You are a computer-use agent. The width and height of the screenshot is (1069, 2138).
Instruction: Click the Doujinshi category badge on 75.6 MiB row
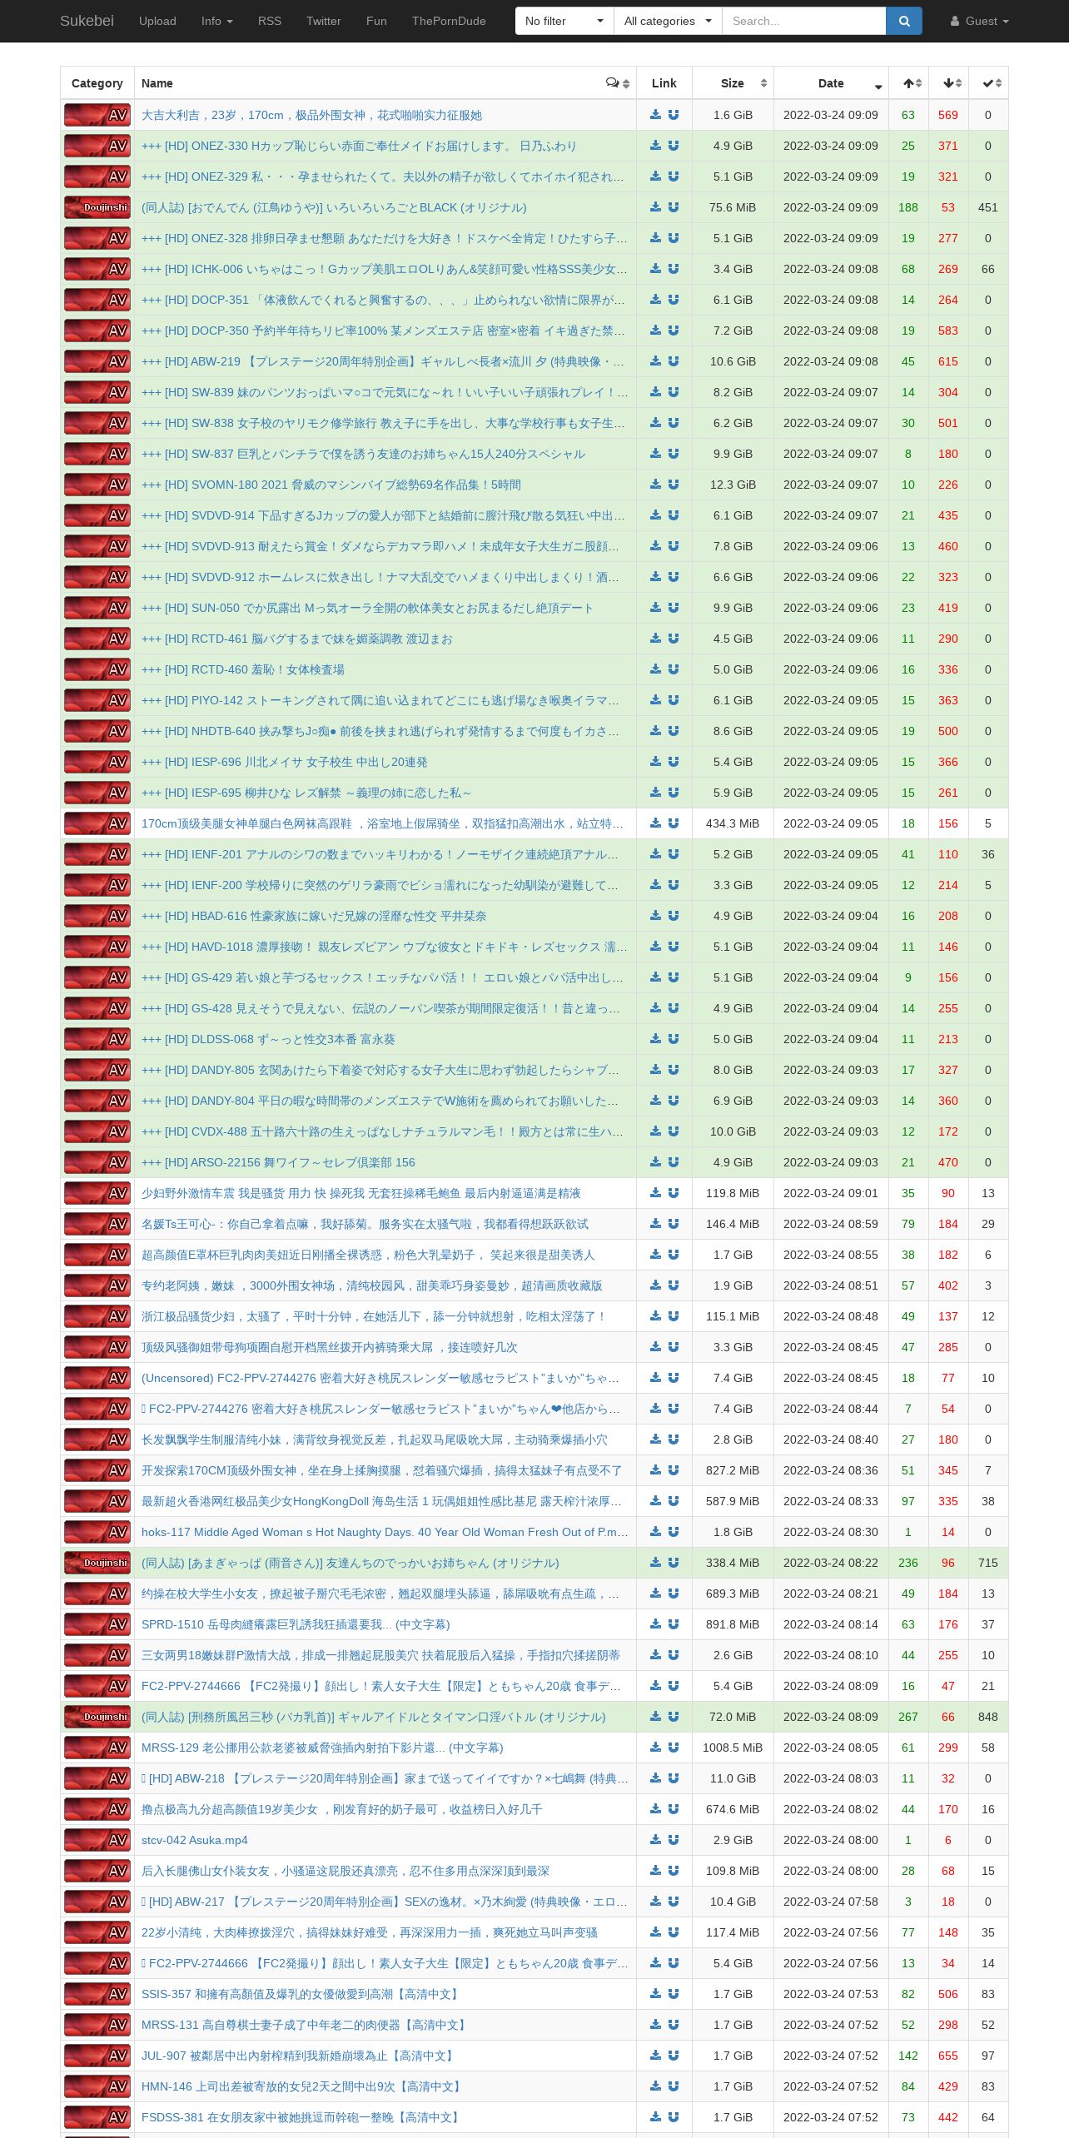click(x=97, y=207)
